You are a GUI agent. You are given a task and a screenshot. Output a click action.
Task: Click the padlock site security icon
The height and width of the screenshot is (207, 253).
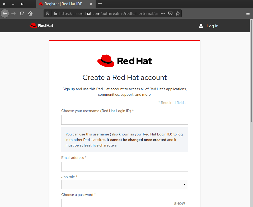point(55,13)
